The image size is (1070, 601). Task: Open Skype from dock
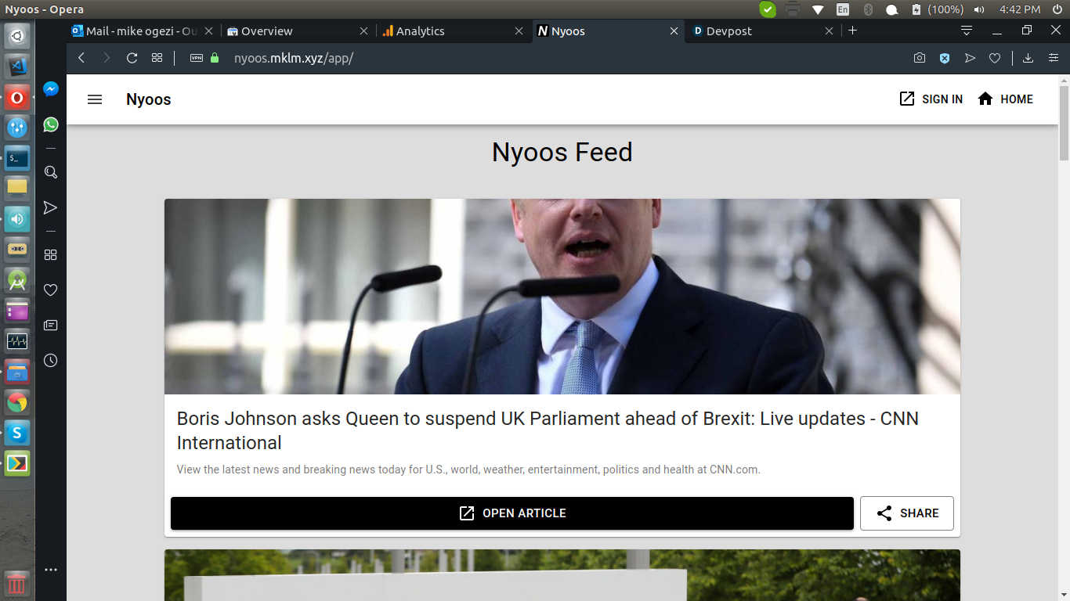[17, 433]
